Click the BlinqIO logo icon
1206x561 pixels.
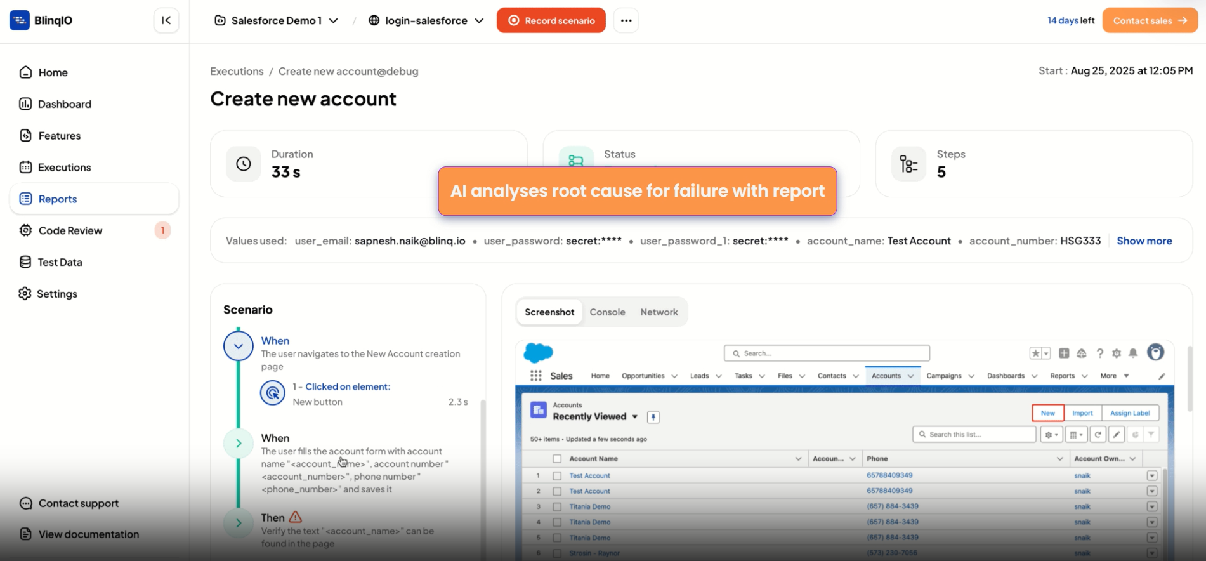tap(20, 20)
